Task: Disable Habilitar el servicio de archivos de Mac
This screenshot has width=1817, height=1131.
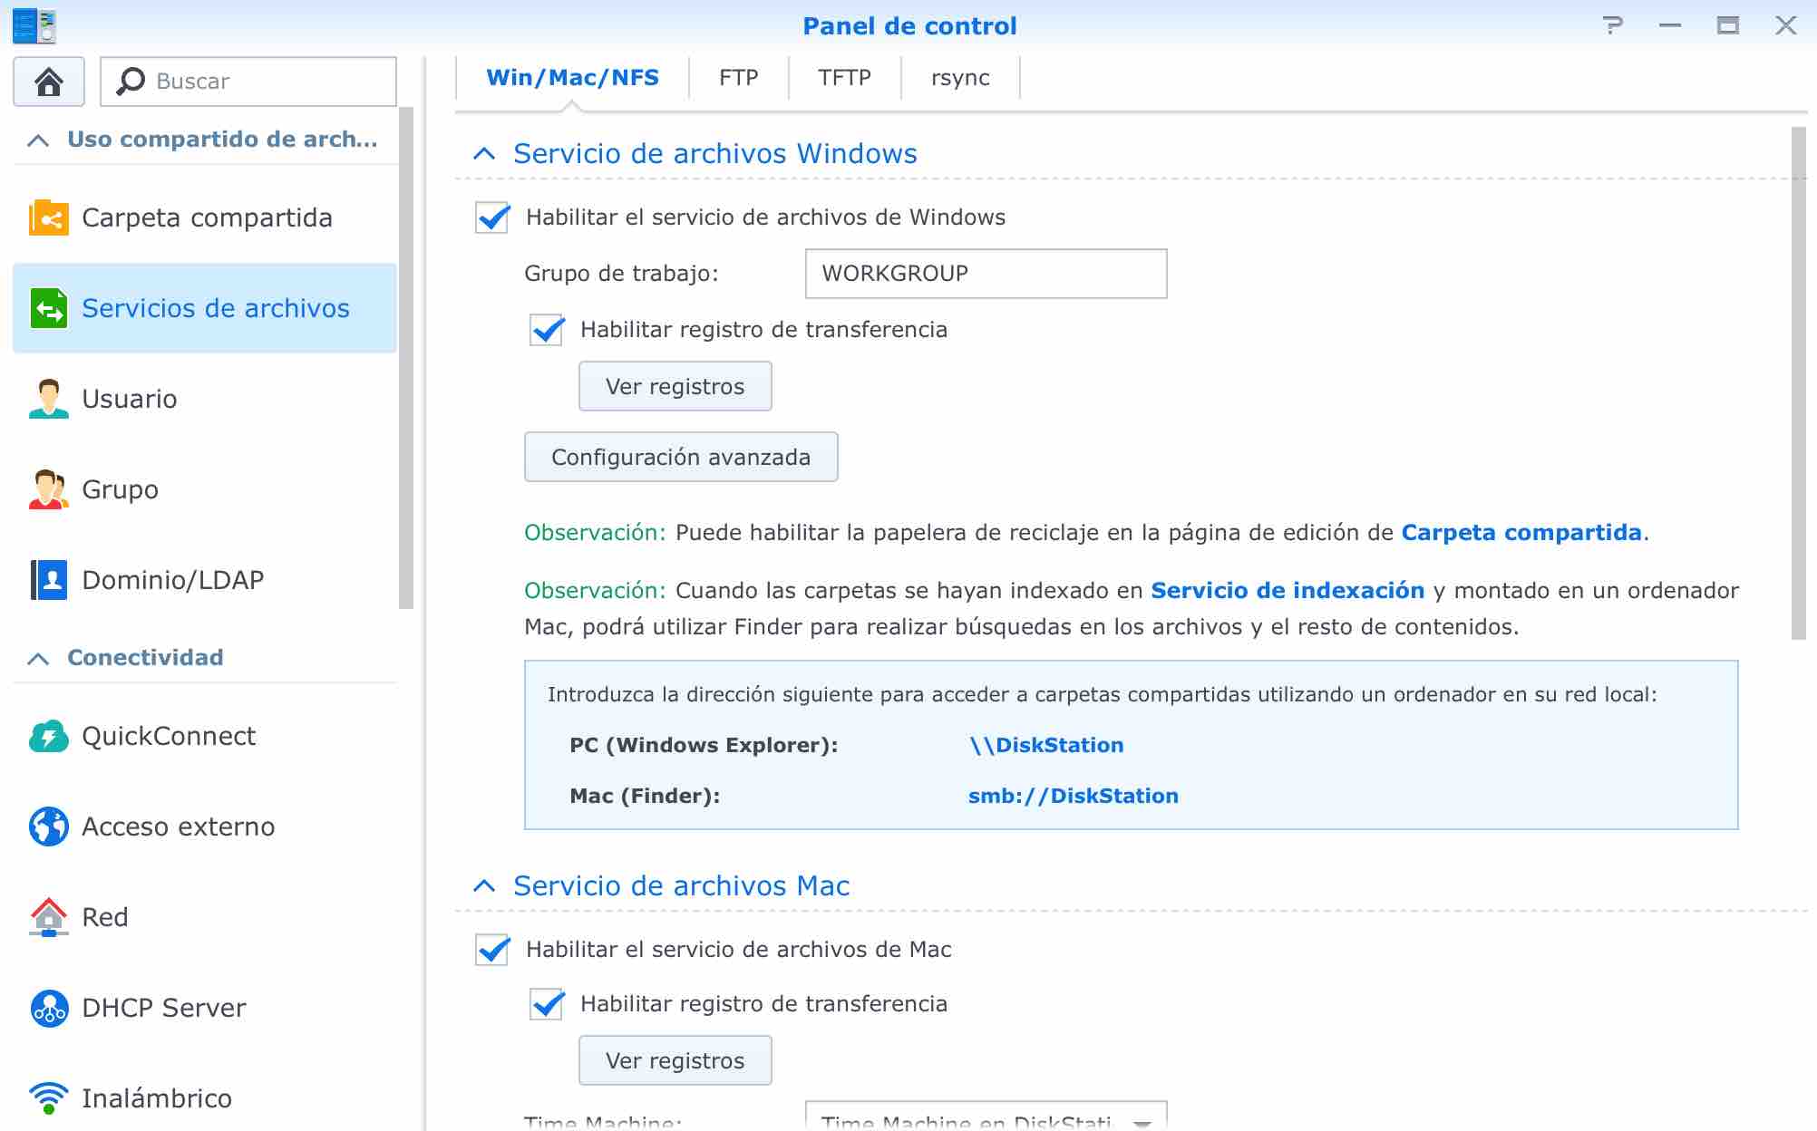Action: point(492,950)
